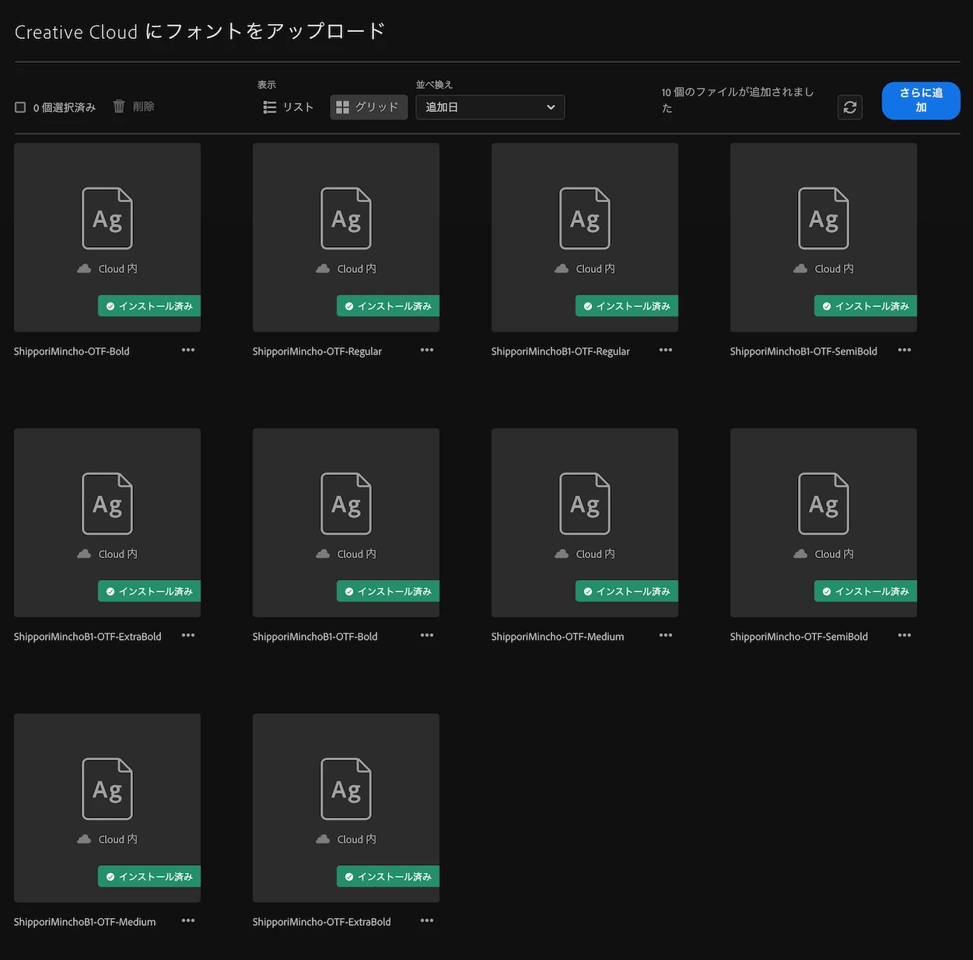Click the ShipporiMinchoB1-OTF-Bold file name
This screenshot has height=960, width=973.
coord(315,637)
